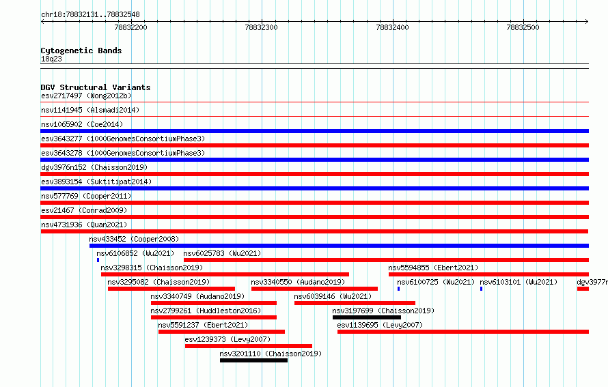Open nsv3340550 (Audano2019) variant label

tap(298, 282)
